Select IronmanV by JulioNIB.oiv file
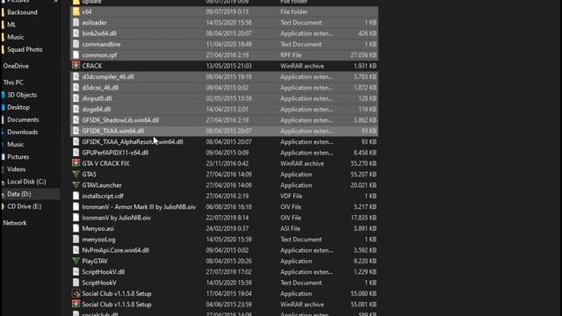 point(117,218)
